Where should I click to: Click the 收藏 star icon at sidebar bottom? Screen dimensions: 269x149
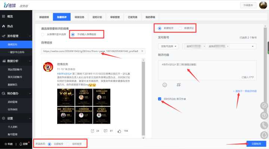tap(6, 144)
